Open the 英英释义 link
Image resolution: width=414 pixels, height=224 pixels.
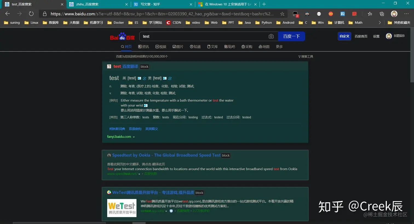click(152, 129)
